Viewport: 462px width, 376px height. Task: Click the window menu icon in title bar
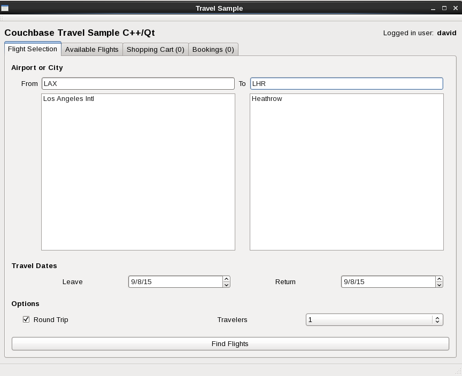(x=5, y=8)
